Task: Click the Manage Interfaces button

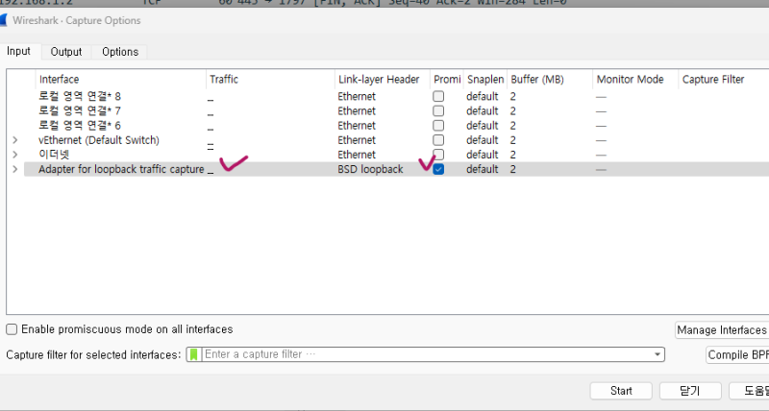Action: (722, 330)
